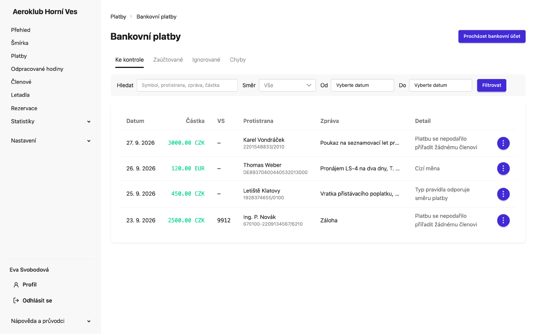Viewport: 535px width, 334px height.
Task: Navigate to Členové in sidebar
Action: coord(21,82)
